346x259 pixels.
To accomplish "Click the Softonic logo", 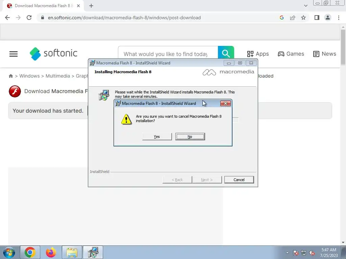I will (53, 54).
